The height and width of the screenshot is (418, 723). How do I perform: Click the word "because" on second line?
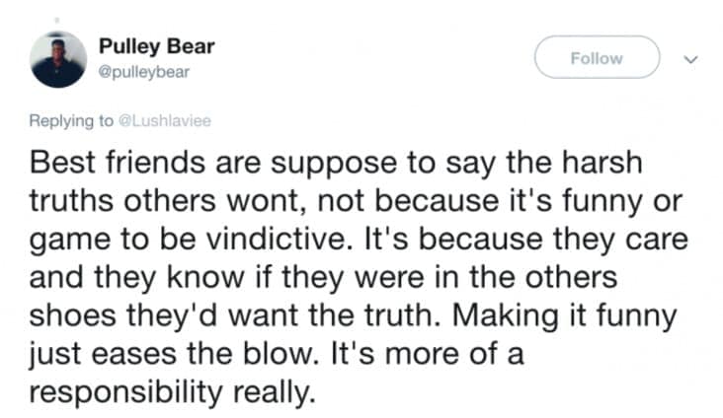pyautogui.click(x=438, y=201)
